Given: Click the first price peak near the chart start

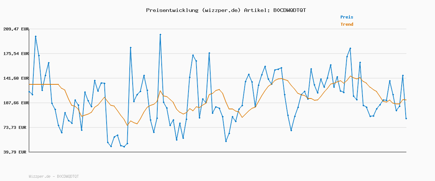Looking at the screenshot, I should (x=36, y=37).
